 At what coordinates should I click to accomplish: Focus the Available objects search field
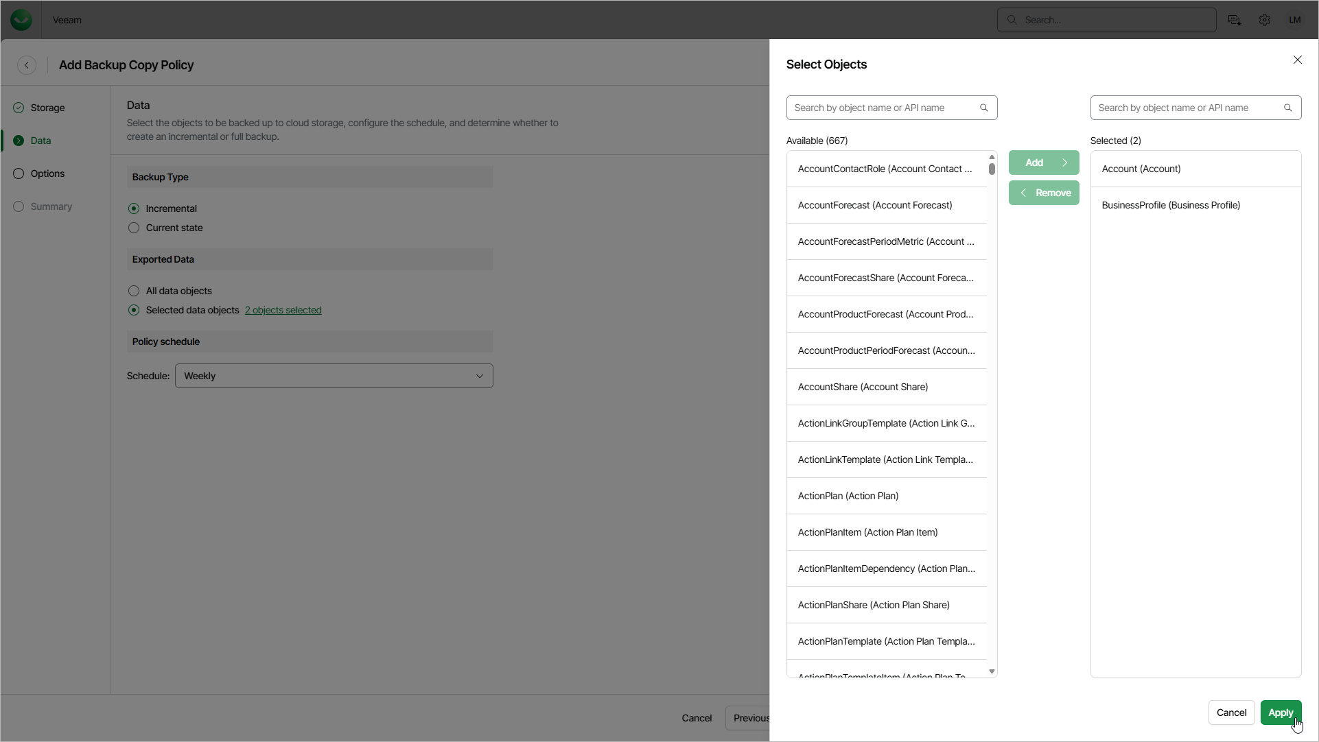[891, 108]
